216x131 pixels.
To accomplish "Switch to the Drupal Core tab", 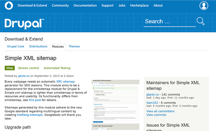I will click(x=16, y=47).
